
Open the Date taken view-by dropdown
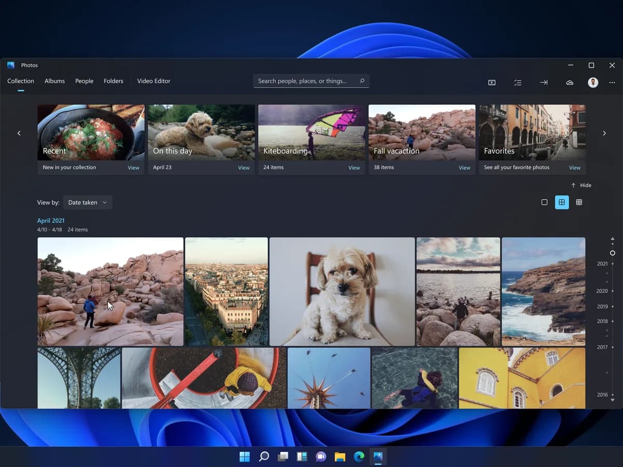click(88, 202)
